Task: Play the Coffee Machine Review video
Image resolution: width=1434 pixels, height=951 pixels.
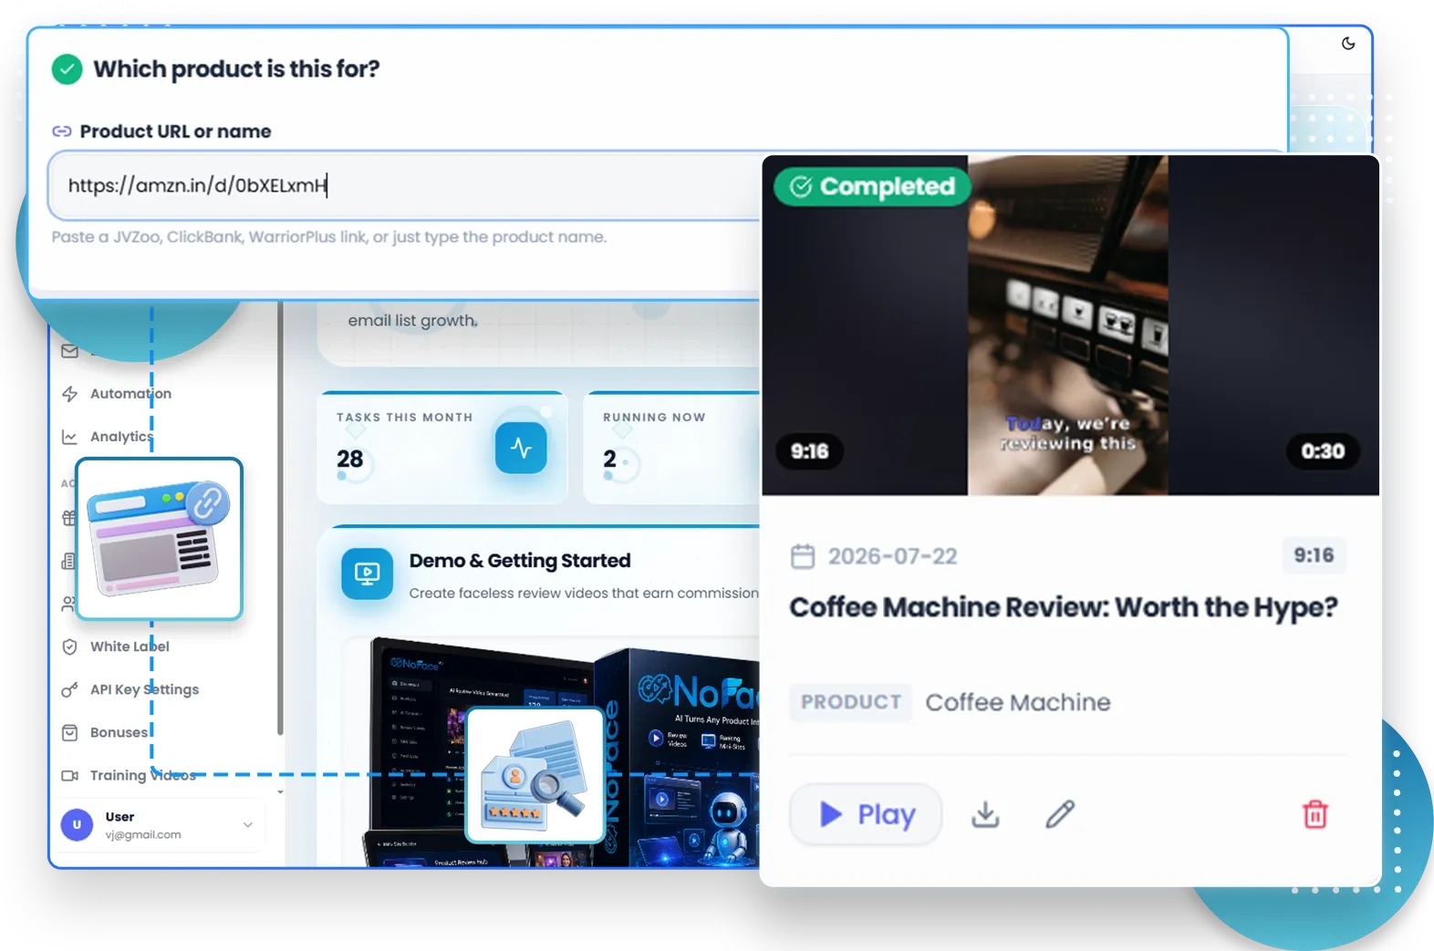Action: [x=866, y=814]
